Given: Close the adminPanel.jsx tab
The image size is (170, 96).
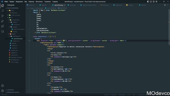Looking at the screenshot, I should tap(65, 5).
